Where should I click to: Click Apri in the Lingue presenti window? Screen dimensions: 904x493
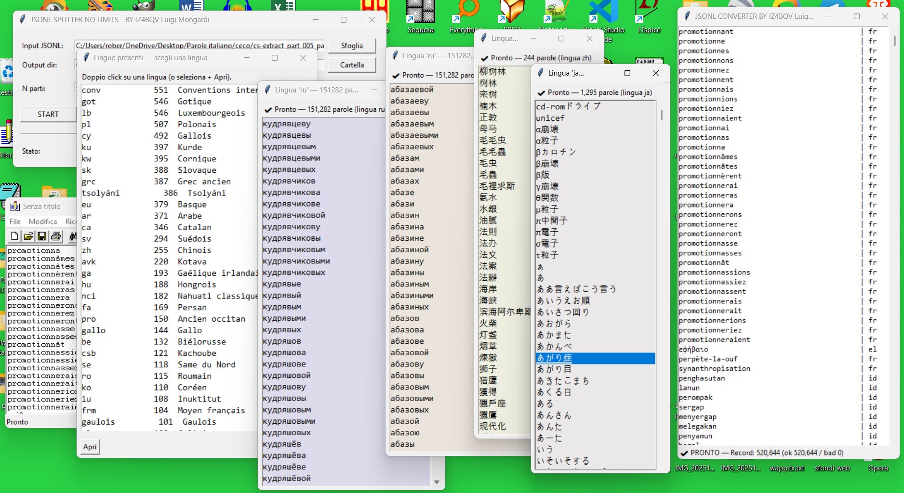pyautogui.click(x=90, y=446)
